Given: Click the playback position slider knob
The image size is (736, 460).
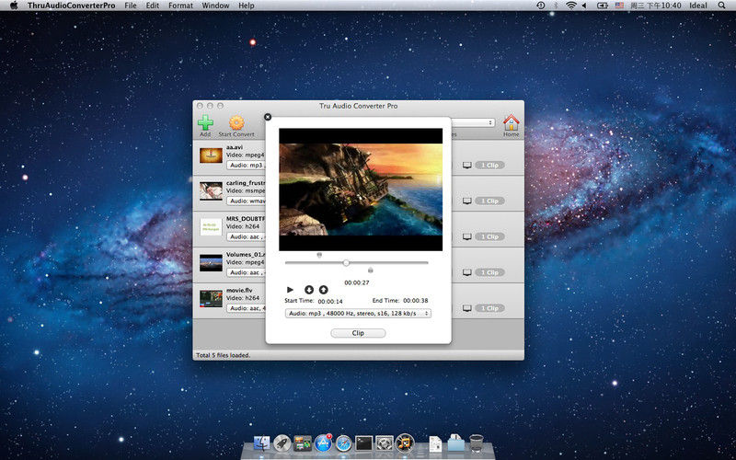Looking at the screenshot, I should click(346, 263).
